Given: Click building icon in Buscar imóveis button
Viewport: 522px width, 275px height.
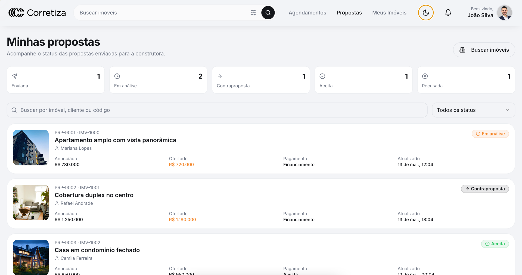Looking at the screenshot, I should [462, 50].
